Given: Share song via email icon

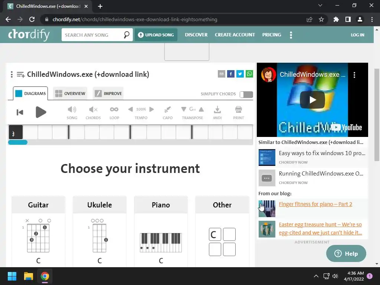Looking at the screenshot, I should coord(221,74).
